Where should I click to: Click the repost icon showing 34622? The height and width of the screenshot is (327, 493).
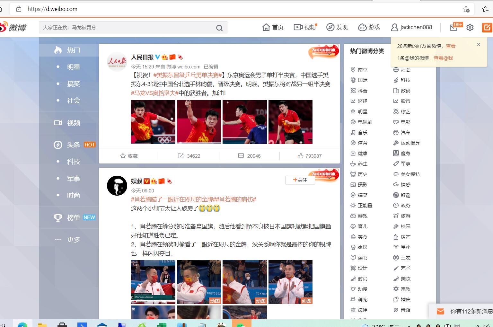[189, 156]
